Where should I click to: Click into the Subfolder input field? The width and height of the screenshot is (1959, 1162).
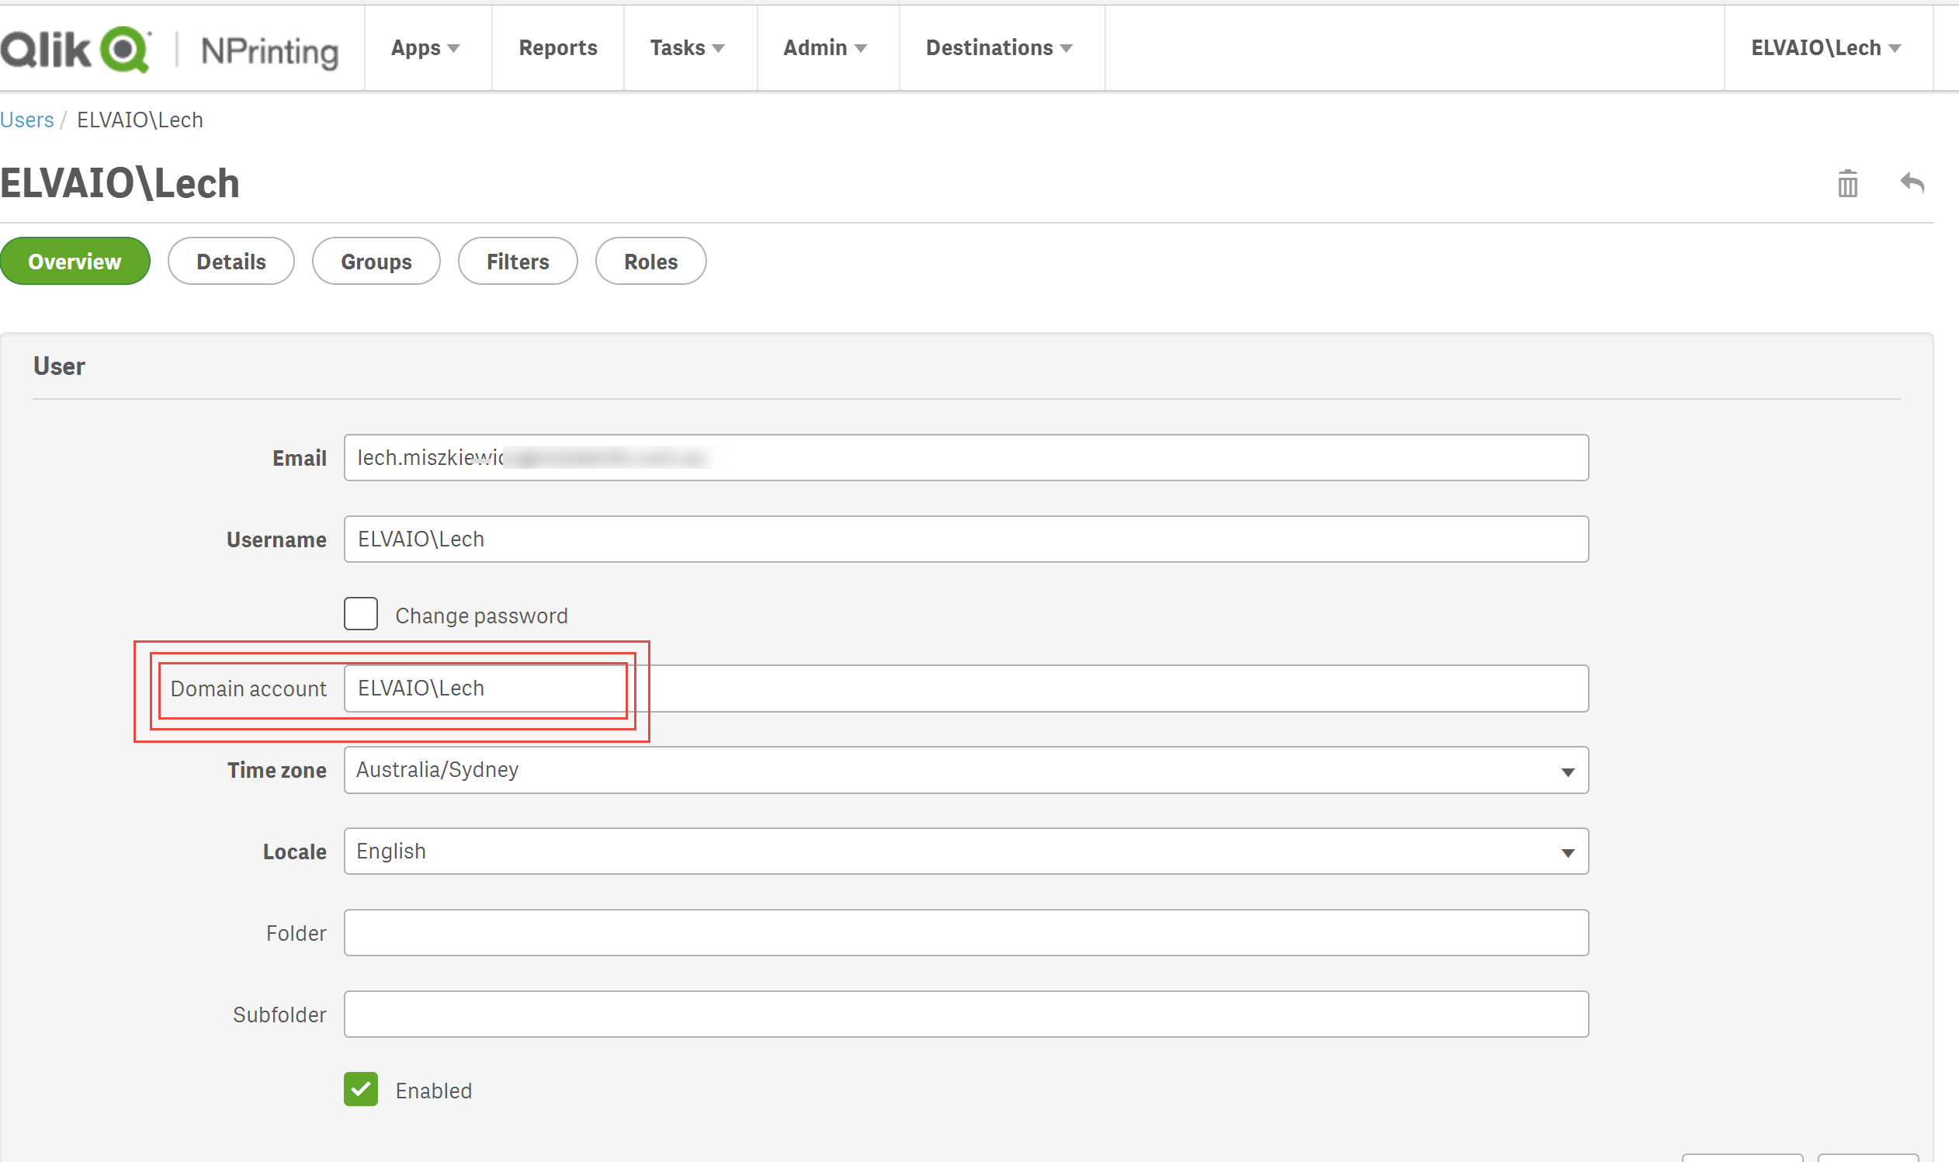(966, 1014)
